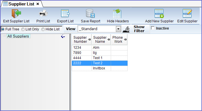Click the Hide Headers label
Viewport: 202px width, 111px height.
(x=118, y=21)
